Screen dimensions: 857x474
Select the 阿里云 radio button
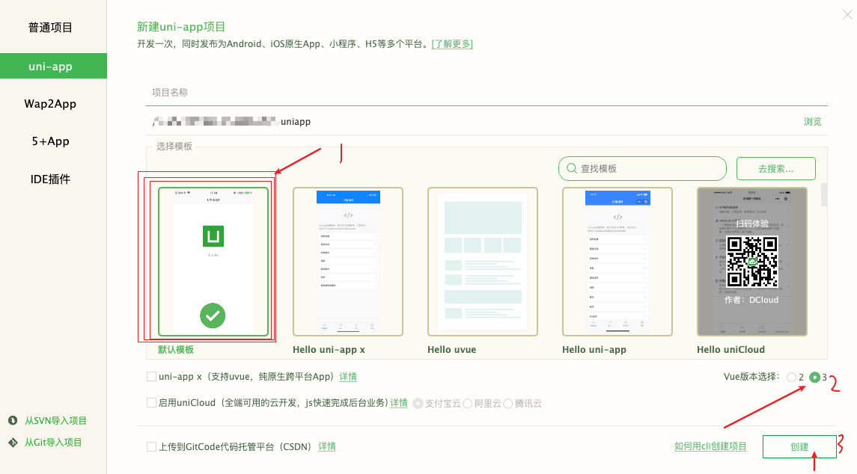(x=467, y=404)
